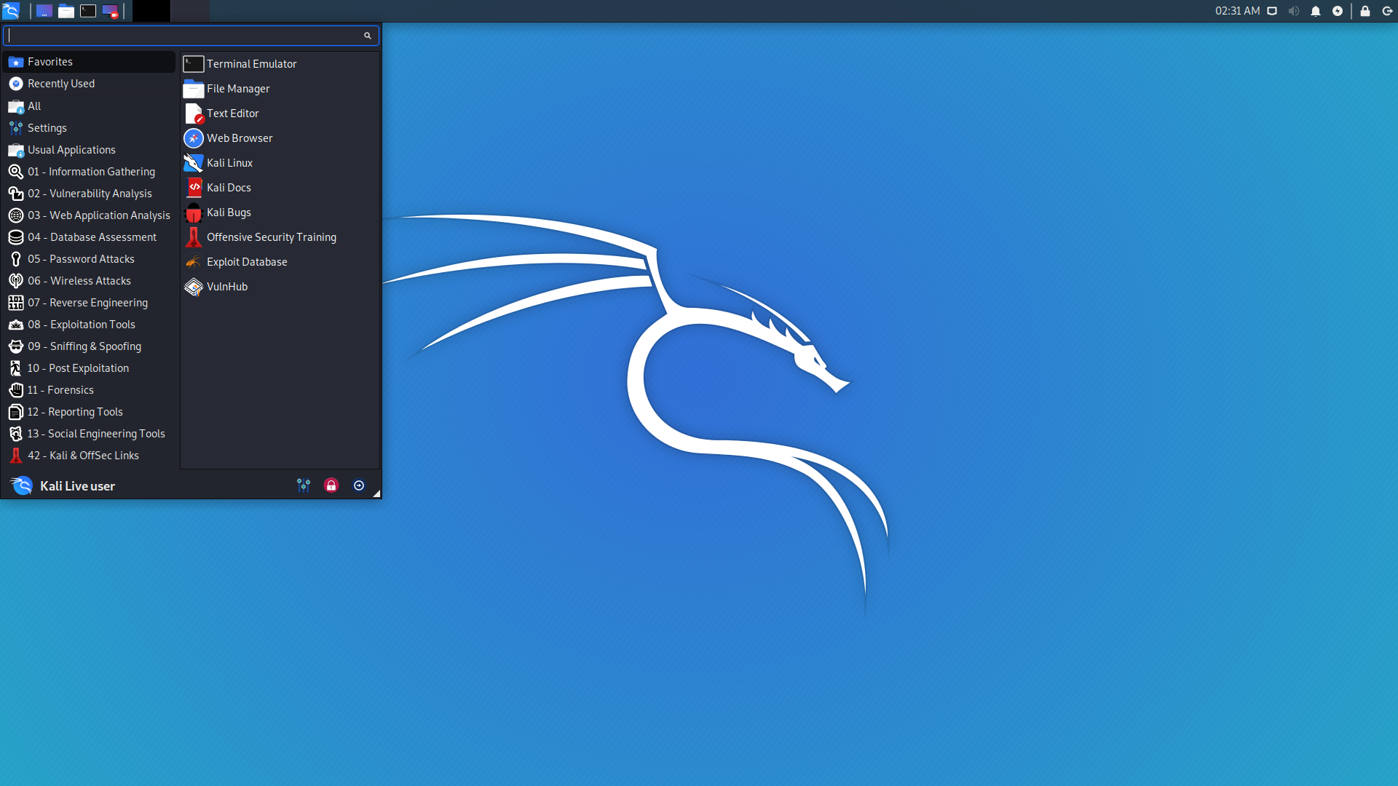Screen dimensions: 1398x786
Task: Click the volume speaker tray icon
Action: pos(1294,11)
